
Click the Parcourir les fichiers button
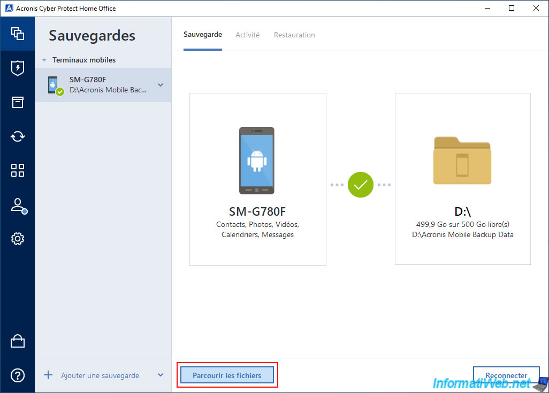(227, 375)
